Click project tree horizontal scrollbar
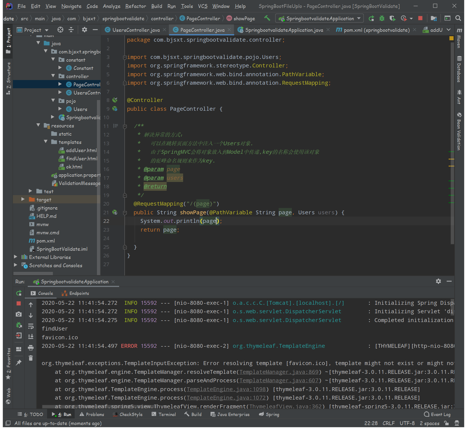467x430 pixels. 33,273
